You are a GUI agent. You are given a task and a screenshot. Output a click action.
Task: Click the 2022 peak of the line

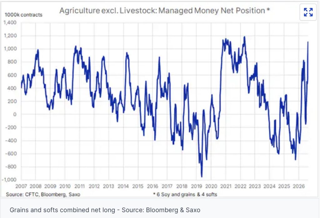point(244,37)
